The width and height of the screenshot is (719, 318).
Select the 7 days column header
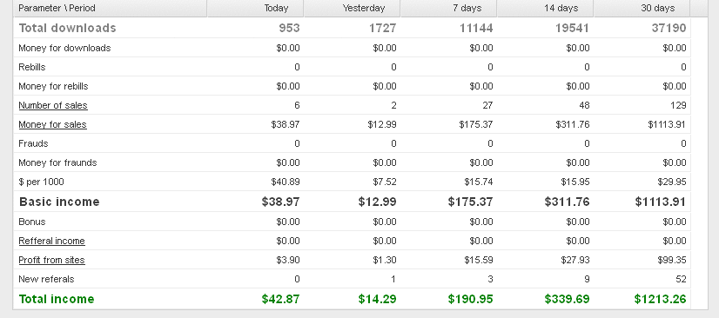[449, 8]
